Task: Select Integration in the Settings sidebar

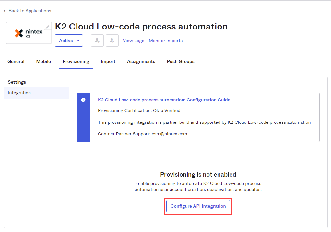Action: click(19, 93)
